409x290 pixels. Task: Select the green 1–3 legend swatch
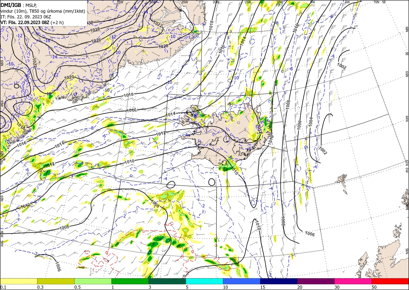[130, 281]
